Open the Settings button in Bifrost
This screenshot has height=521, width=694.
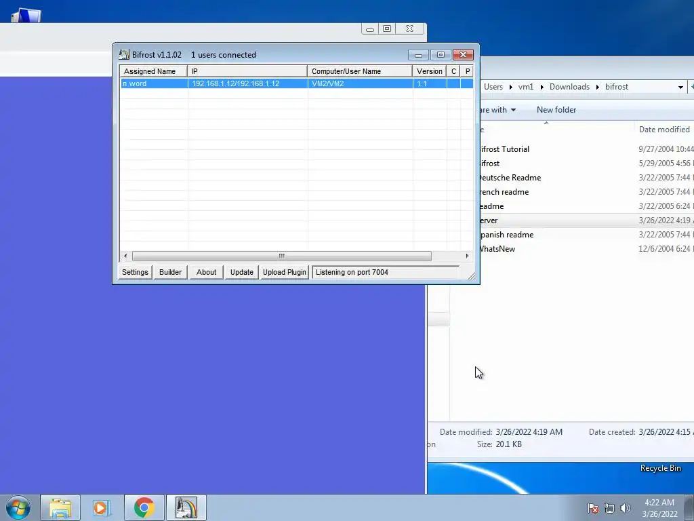(x=135, y=272)
